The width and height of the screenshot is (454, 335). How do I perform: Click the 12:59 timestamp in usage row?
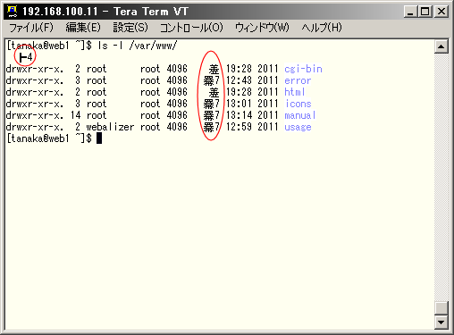pyautogui.click(x=239, y=127)
